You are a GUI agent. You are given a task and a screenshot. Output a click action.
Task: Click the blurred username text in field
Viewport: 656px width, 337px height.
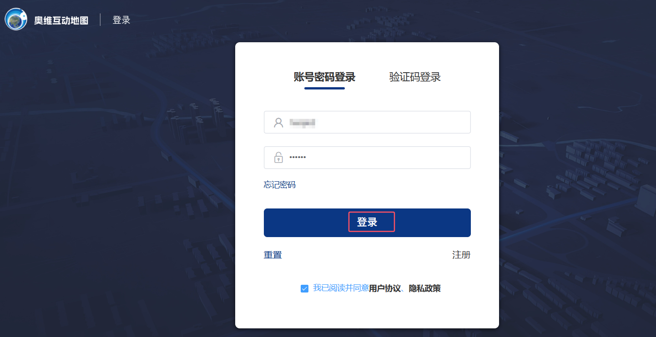(303, 123)
